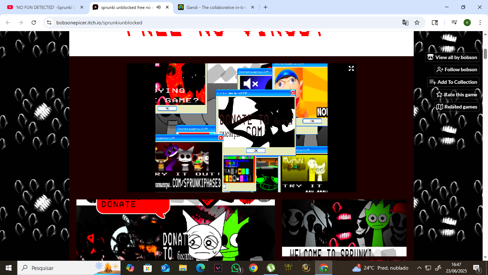Open the orc face game taskbar icon
Viewport: 488px width, 275px height.
pyautogui.click(x=288, y=268)
